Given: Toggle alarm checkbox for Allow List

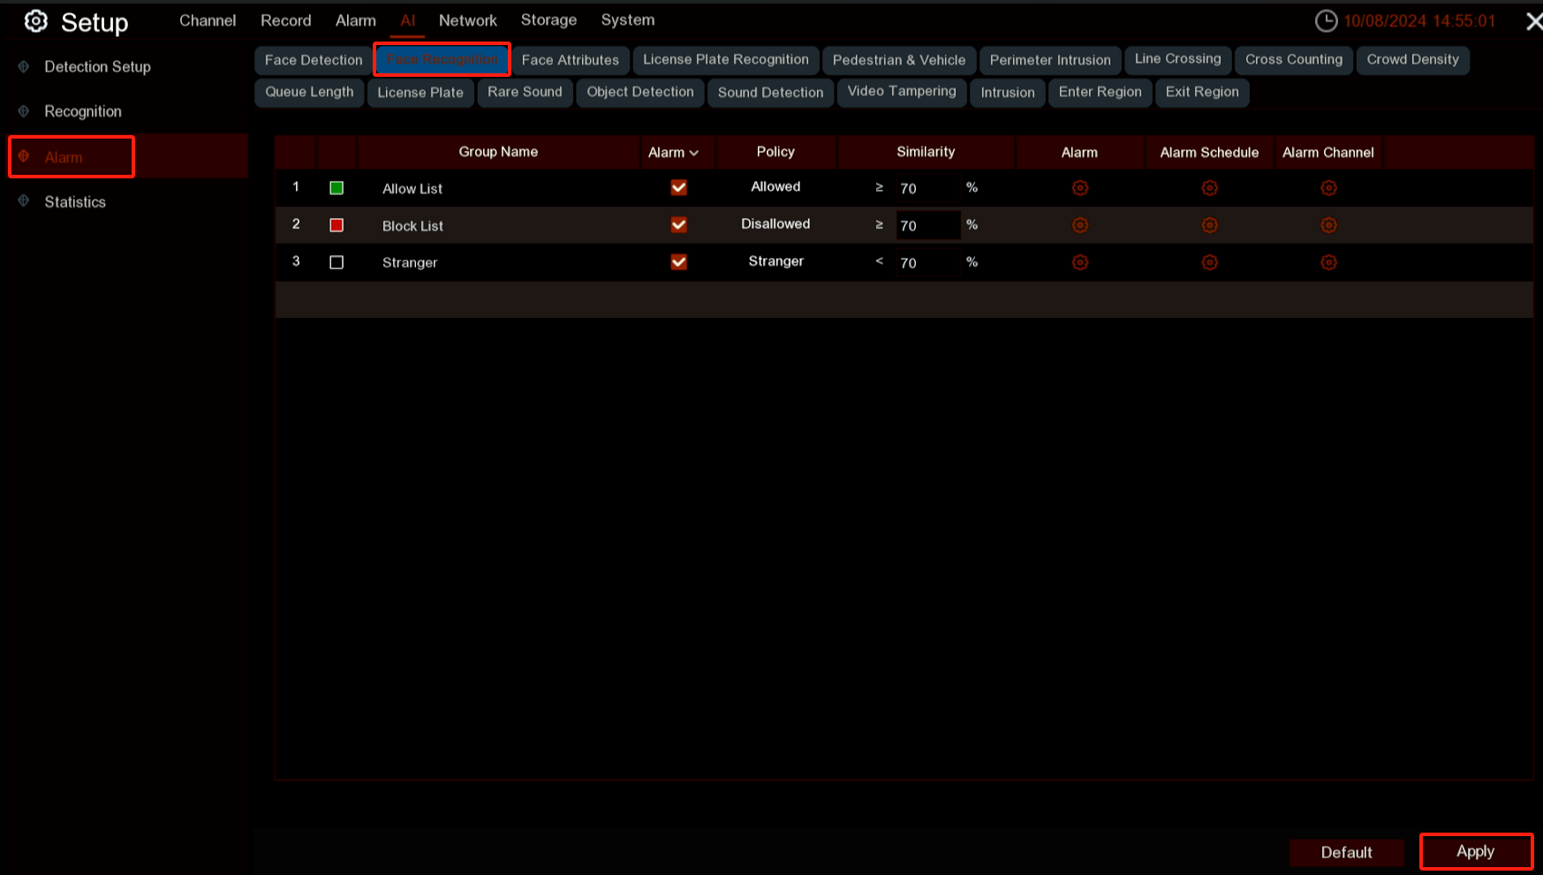Looking at the screenshot, I should click(x=678, y=187).
